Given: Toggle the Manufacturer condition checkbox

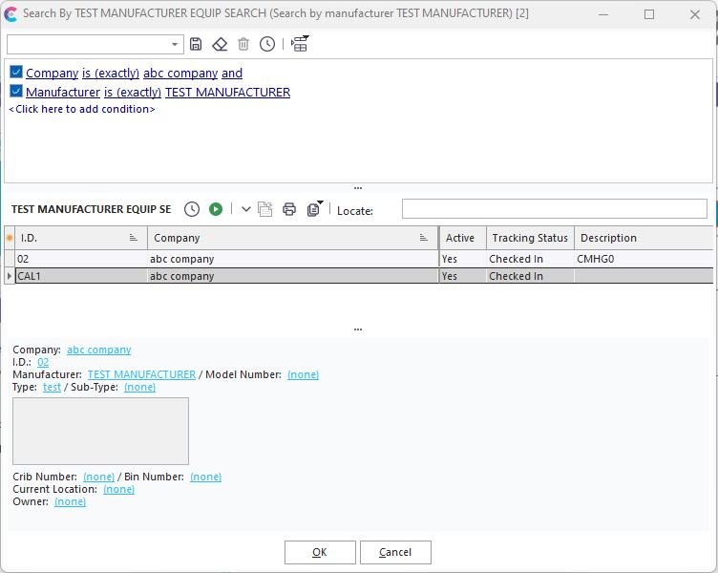Looking at the screenshot, I should point(16,92).
